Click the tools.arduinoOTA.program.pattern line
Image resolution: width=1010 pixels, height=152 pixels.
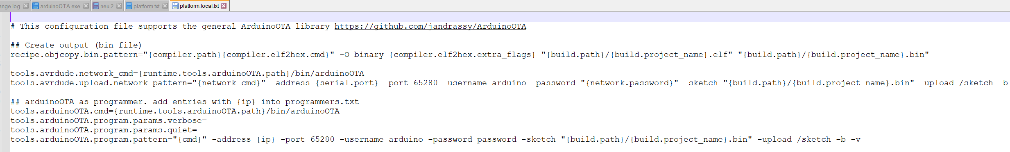[435, 139]
